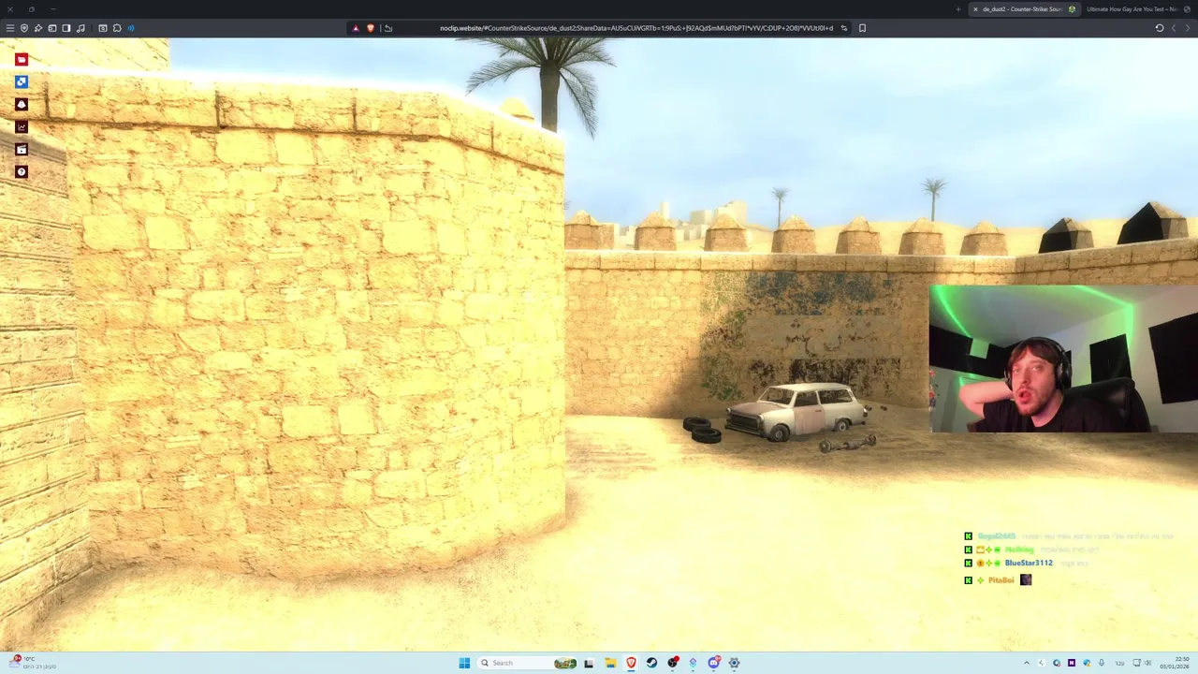Image resolution: width=1198 pixels, height=674 pixels.
Task: Close the de_dust2 Counter-Strike tab
Action: tap(975, 9)
